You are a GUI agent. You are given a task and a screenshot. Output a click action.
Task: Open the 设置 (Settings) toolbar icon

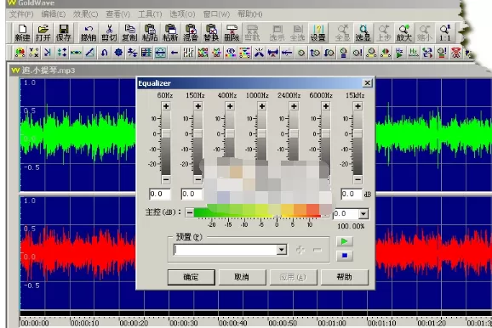click(x=318, y=33)
